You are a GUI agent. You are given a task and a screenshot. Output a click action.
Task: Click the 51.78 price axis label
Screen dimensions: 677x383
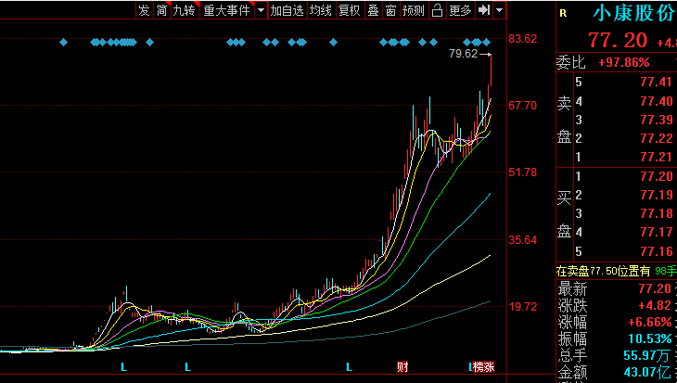point(523,172)
